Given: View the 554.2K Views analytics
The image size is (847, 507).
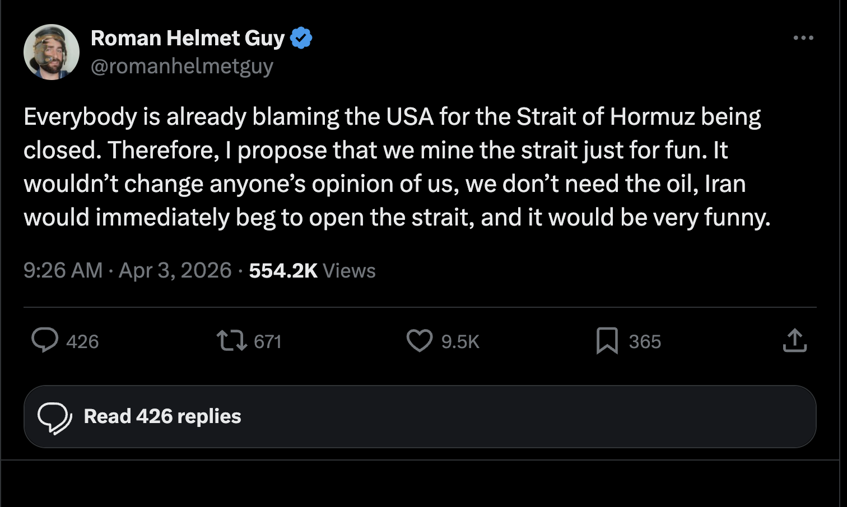Looking at the screenshot, I should (312, 271).
